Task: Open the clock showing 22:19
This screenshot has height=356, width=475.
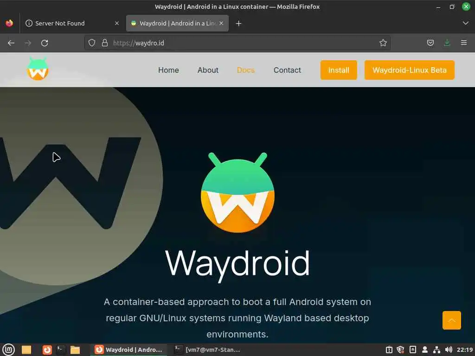Action: [x=465, y=350]
